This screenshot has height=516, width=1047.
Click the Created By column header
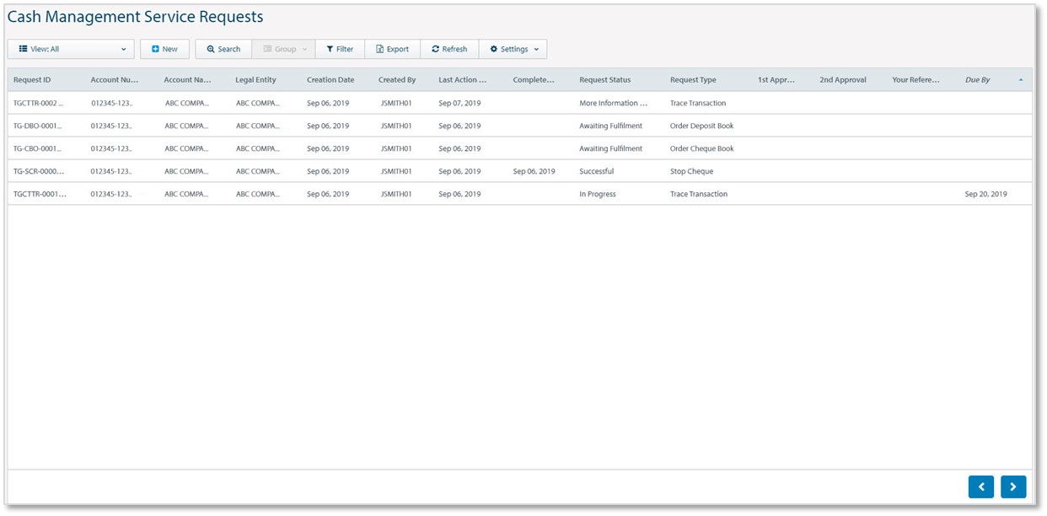point(397,80)
